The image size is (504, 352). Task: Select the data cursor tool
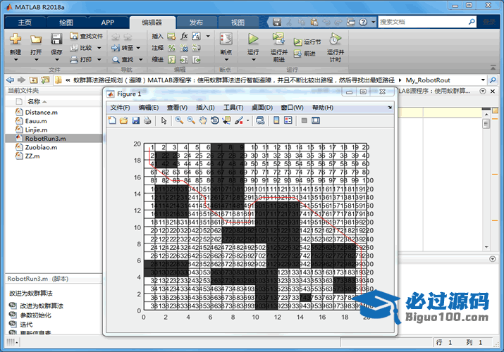point(226,120)
